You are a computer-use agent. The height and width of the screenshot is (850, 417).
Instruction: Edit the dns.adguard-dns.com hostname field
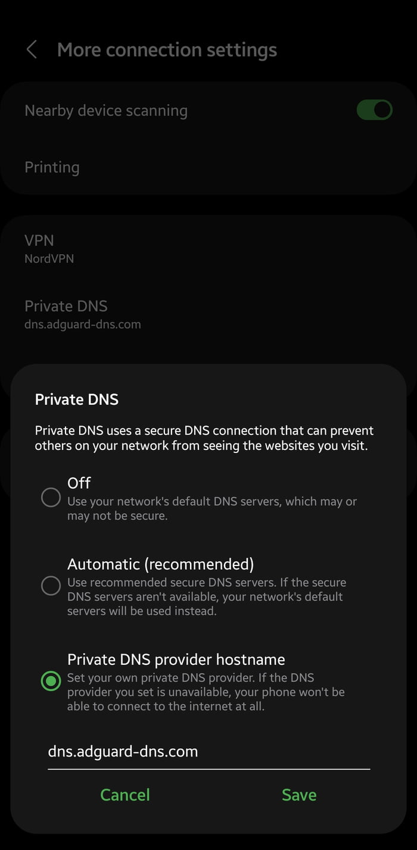pyautogui.click(x=123, y=751)
